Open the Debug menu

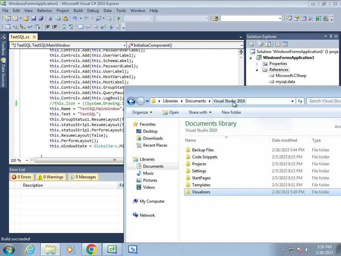93,10
